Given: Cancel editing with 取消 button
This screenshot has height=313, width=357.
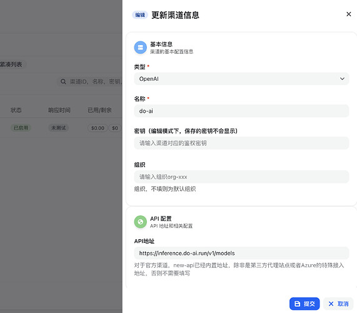Looking at the screenshot, I should coord(338,304).
